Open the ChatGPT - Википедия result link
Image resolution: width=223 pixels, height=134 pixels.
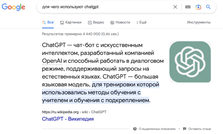68,119
